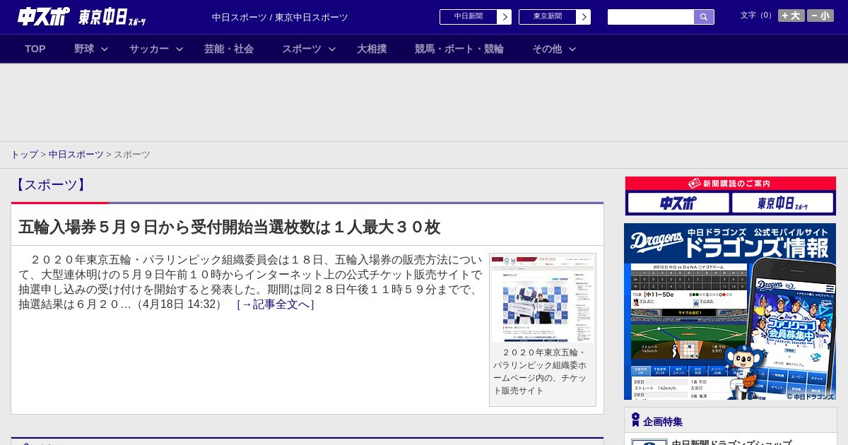Decrease text size with －小 button
This screenshot has width=848, height=445.
click(x=820, y=16)
